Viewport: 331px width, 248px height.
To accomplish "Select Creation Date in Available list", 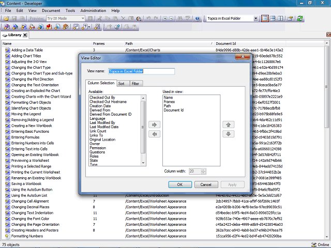I will pos(100,106).
